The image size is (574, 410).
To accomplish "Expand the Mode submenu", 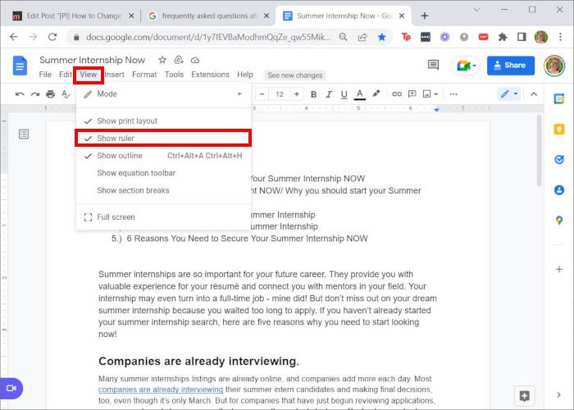I will 163,94.
